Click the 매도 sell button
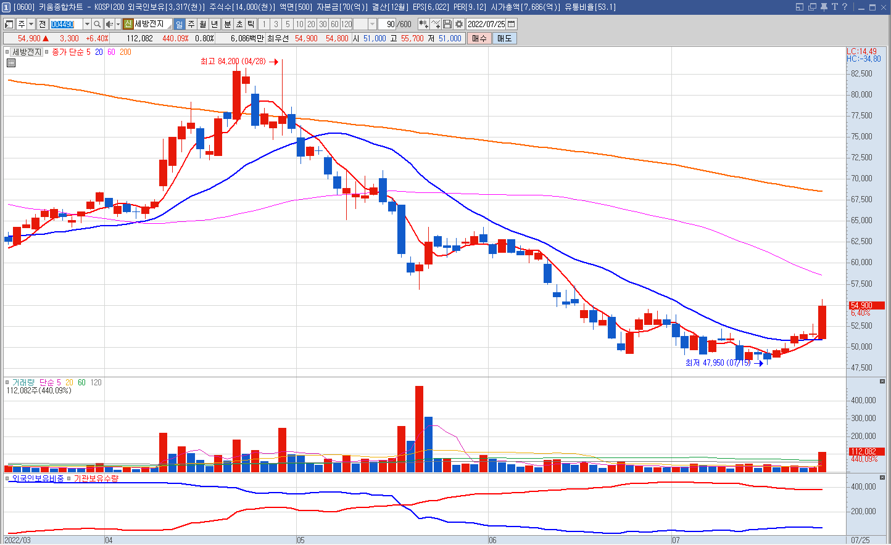Image resolution: width=891 pixels, height=545 pixels. pos(504,38)
